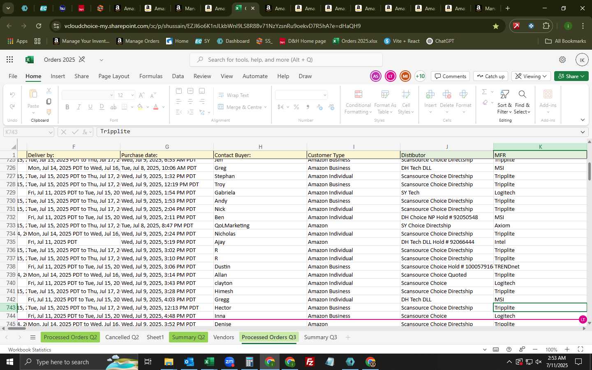This screenshot has width=592, height=370.
Task: Open the Office app launcher grid
Action: (10, 60)
